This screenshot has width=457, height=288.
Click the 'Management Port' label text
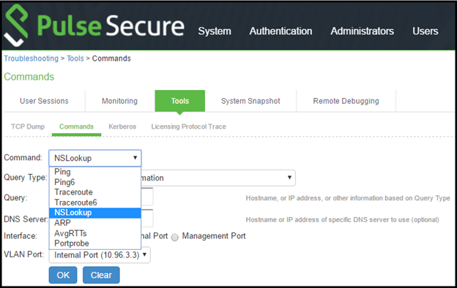coord(214,236)
